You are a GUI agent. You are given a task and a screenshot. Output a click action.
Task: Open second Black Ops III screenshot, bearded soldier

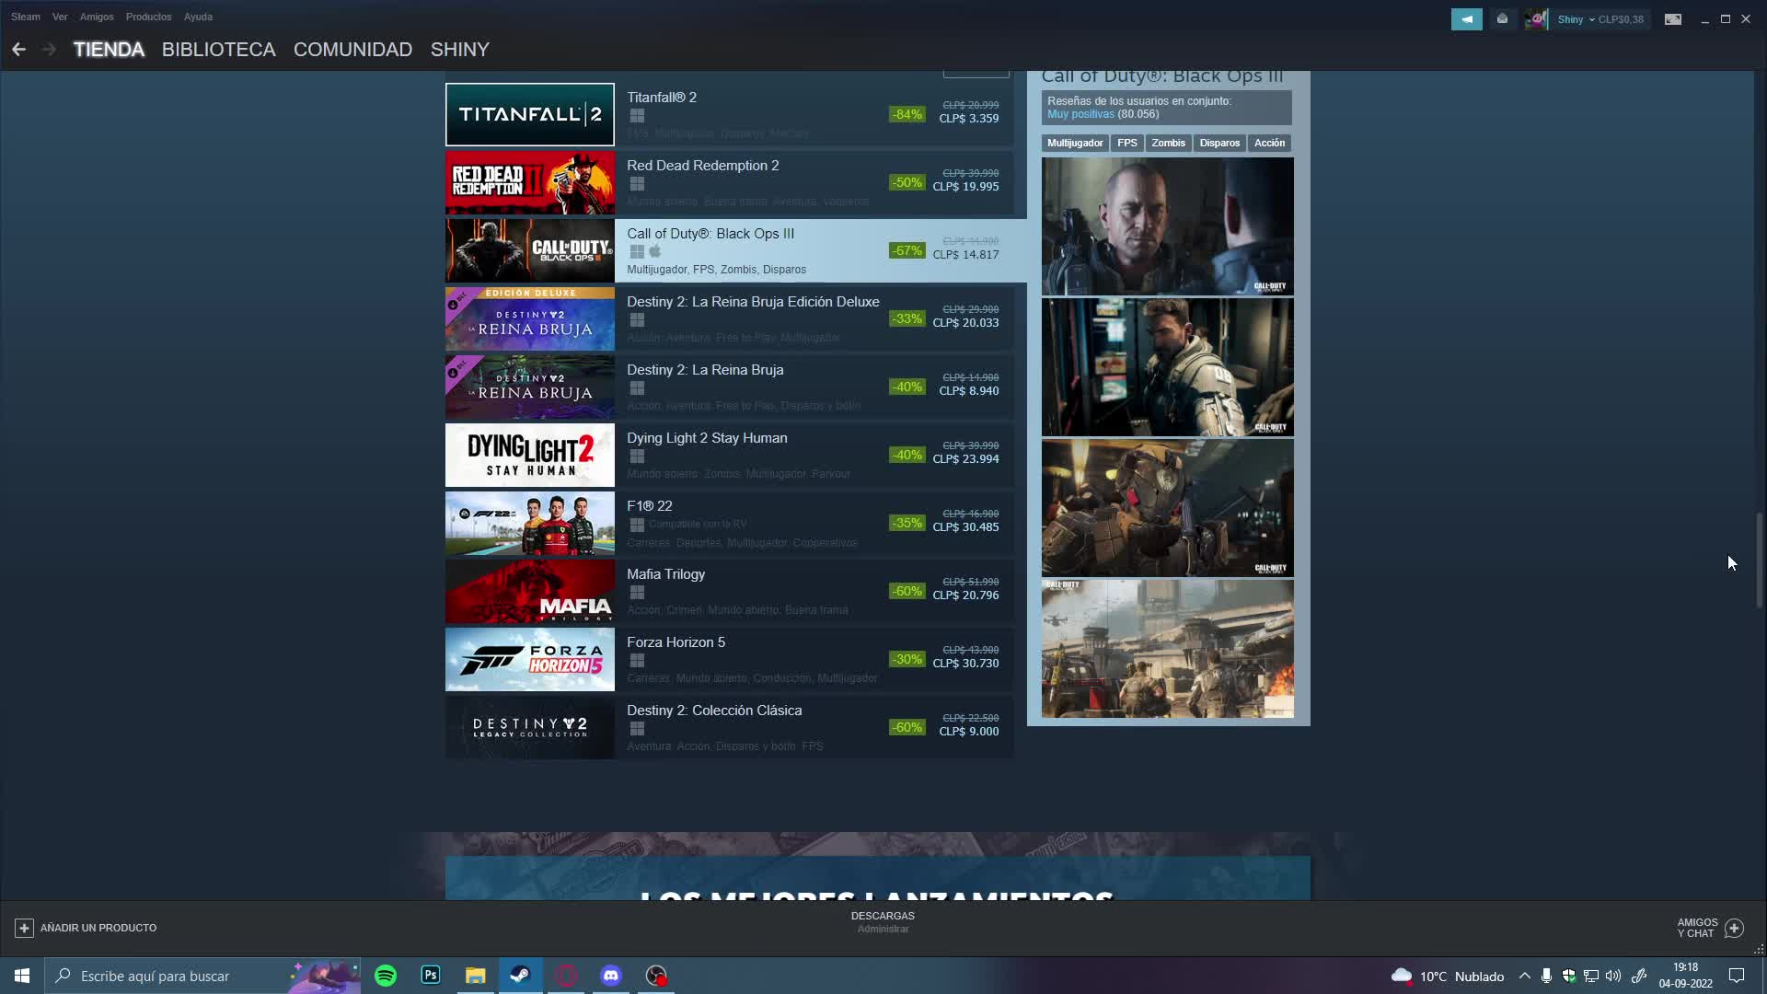[x=1167, y=366]
